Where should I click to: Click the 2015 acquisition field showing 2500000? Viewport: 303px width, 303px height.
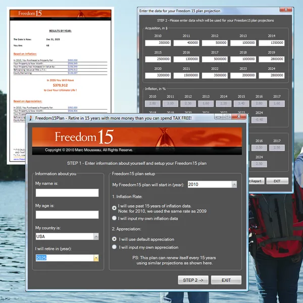158,59
